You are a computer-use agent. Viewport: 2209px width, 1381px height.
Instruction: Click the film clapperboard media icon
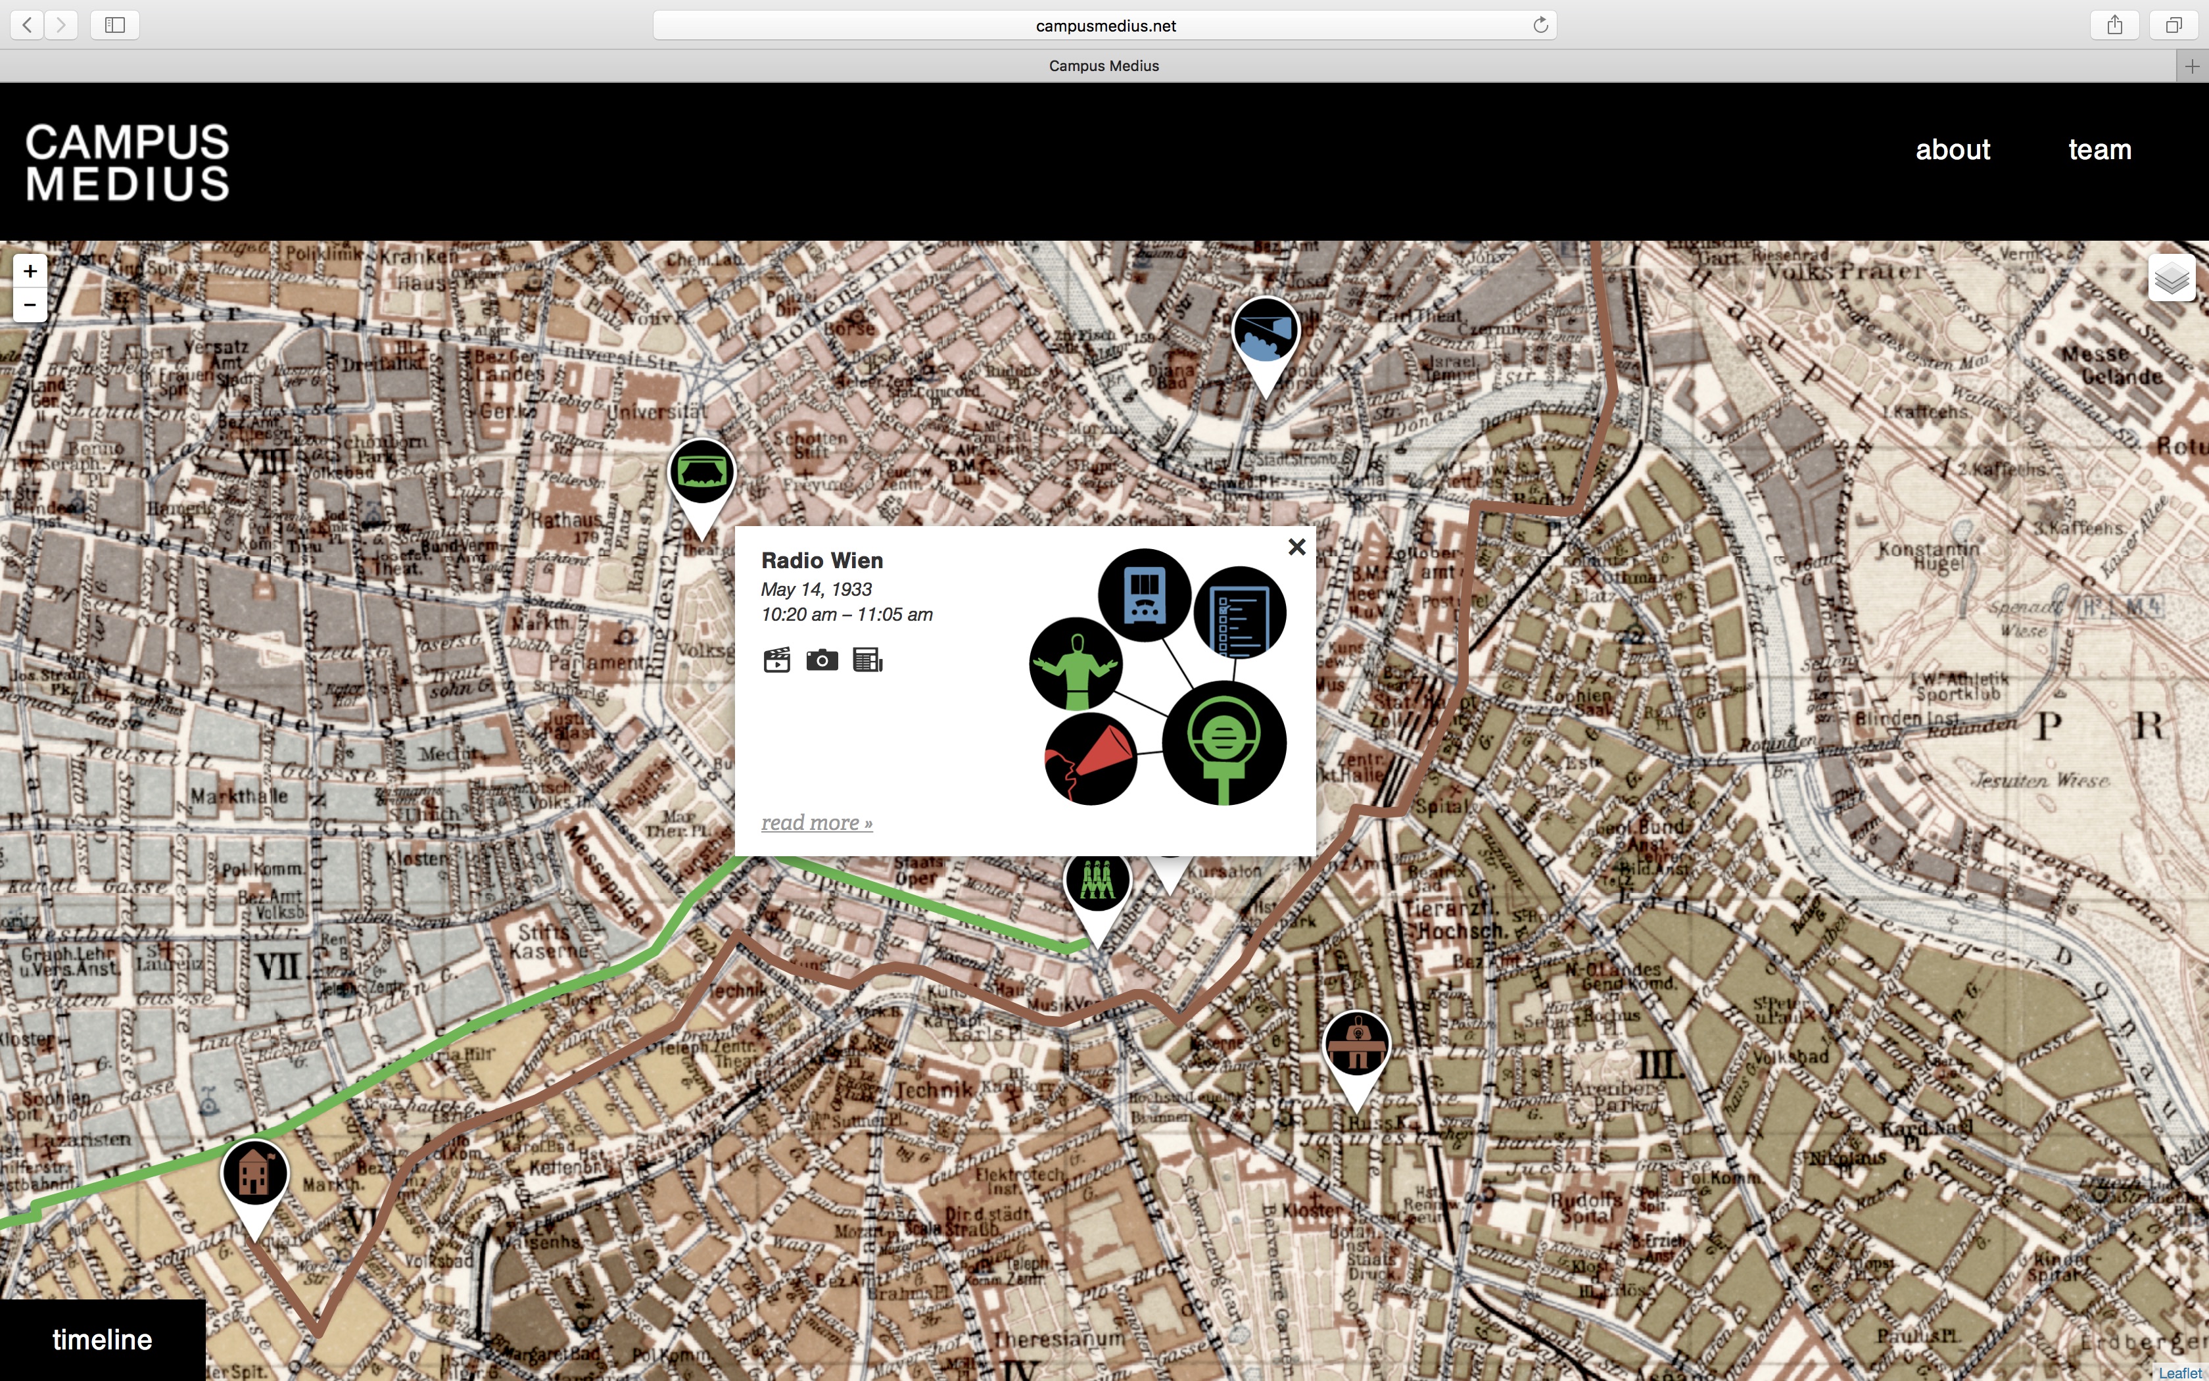coord(776,660)
